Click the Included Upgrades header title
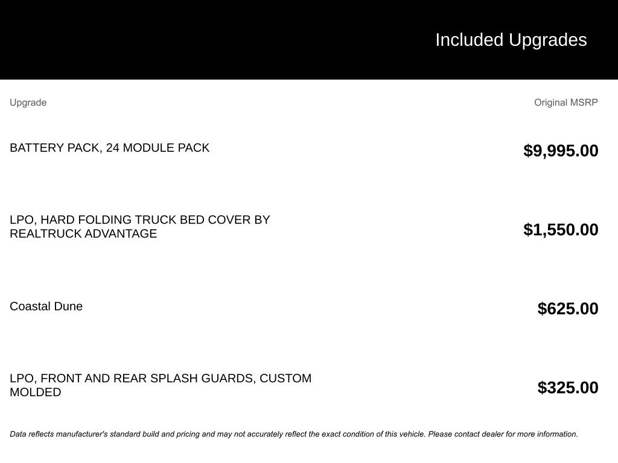Image resolution: width=618 pixels, height=463 pixels. tap(511, 40)
